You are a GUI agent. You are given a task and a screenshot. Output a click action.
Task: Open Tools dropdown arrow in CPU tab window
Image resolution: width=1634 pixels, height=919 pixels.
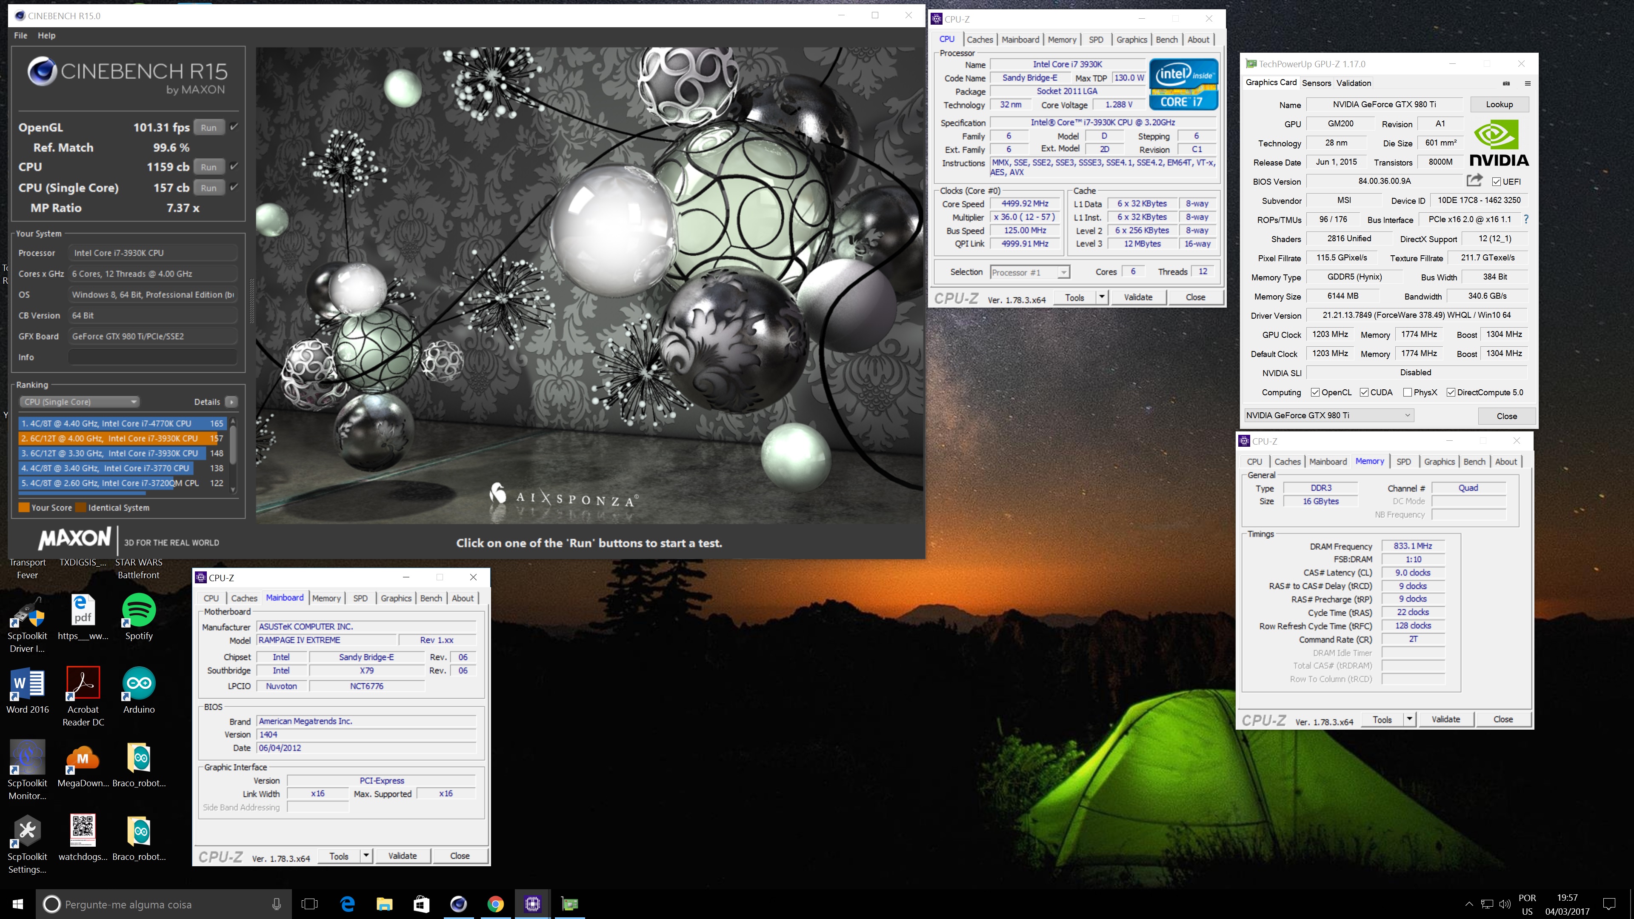1102,297
